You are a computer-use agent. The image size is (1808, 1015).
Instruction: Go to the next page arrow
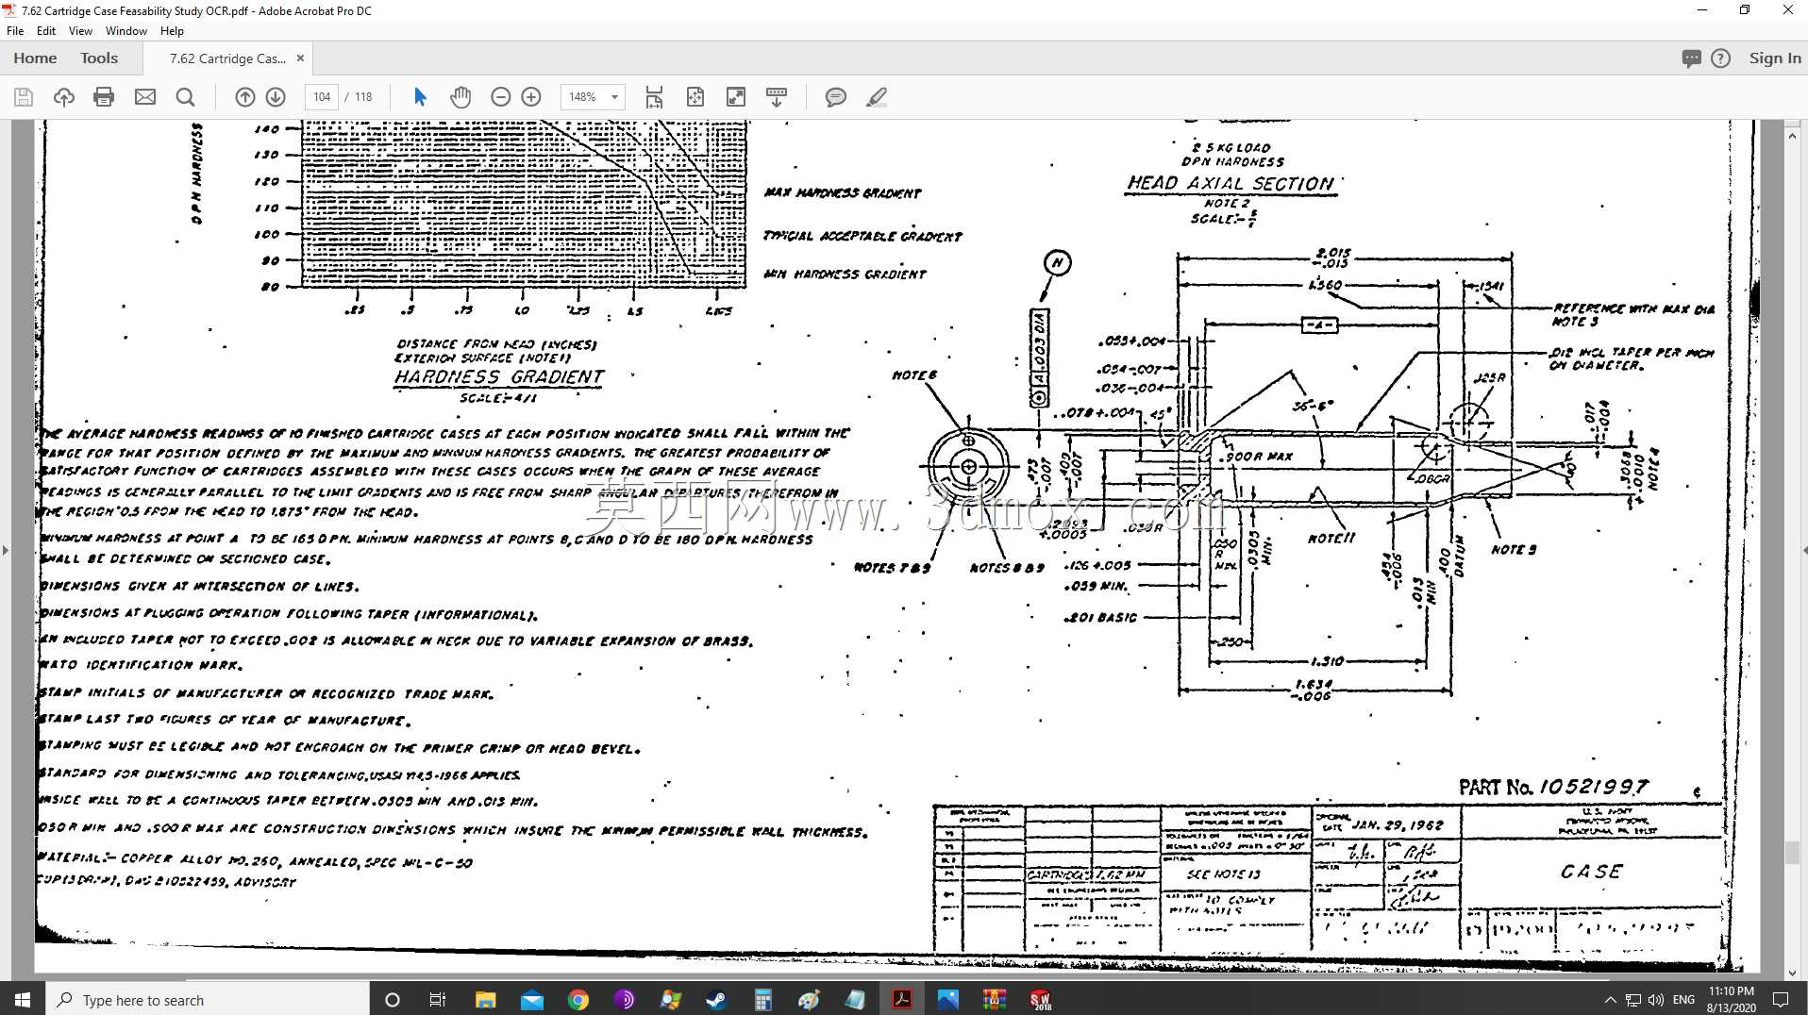276,97
